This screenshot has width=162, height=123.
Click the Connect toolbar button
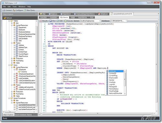click(x=7, y=10)
